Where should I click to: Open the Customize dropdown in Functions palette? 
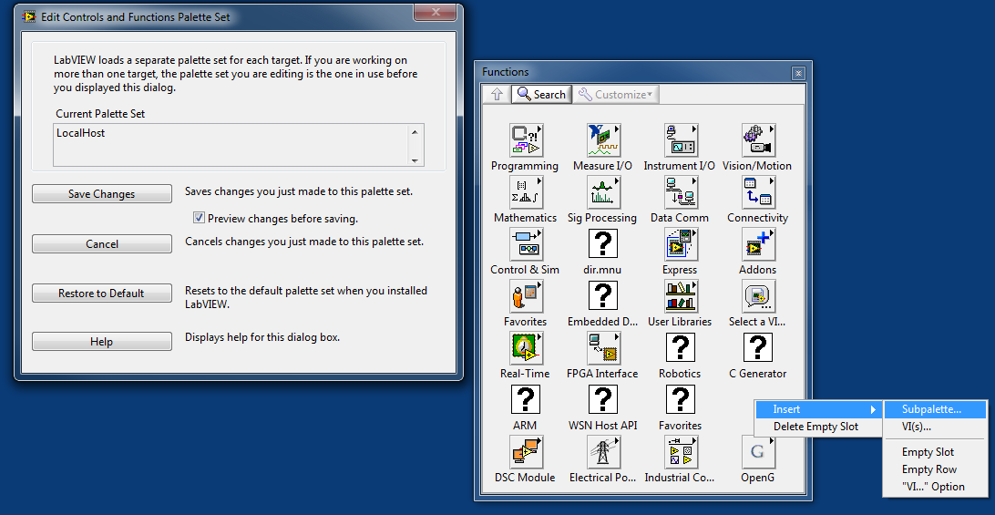coord(616,95)
